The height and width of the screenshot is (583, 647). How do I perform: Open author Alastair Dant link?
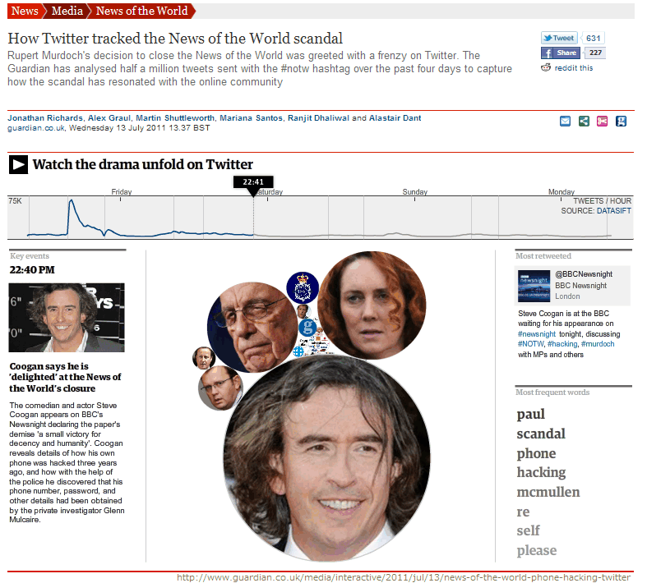pos(395,118)
